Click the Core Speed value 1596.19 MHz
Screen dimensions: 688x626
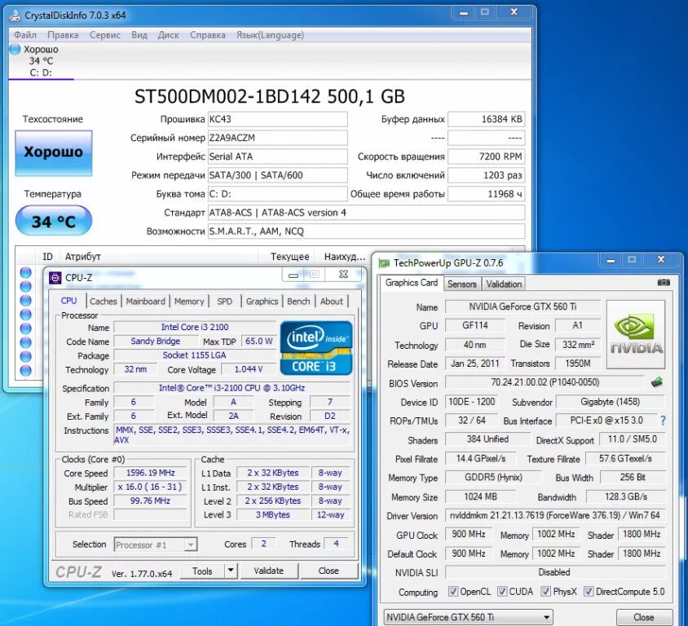point(151,473)
